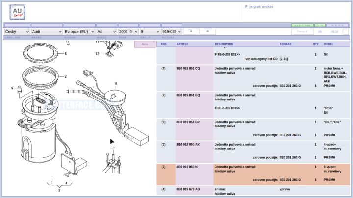
Task: Expand the Year dropdown showing 2006
Action: pyautogui.click(x=128, y=32)
